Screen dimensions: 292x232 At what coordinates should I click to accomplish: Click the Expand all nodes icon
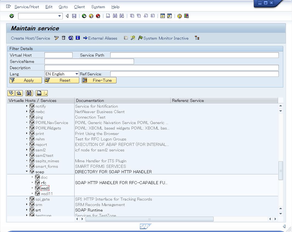click(x=11, y=93)
